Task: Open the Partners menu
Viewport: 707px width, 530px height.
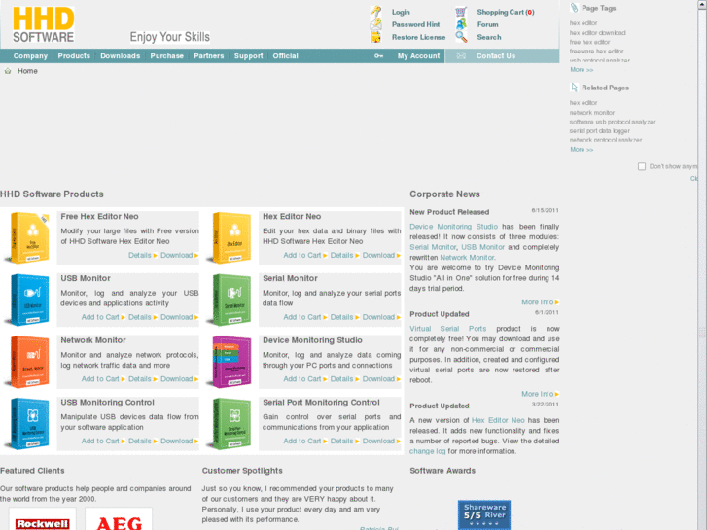Action: coord(209,56)
